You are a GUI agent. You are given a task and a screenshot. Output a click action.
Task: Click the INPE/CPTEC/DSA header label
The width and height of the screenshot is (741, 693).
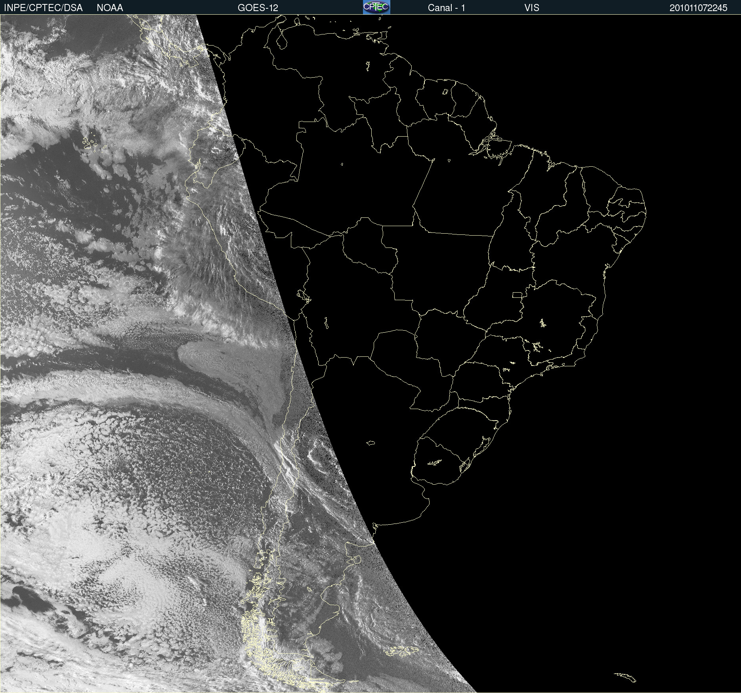[x=43, y=8]
